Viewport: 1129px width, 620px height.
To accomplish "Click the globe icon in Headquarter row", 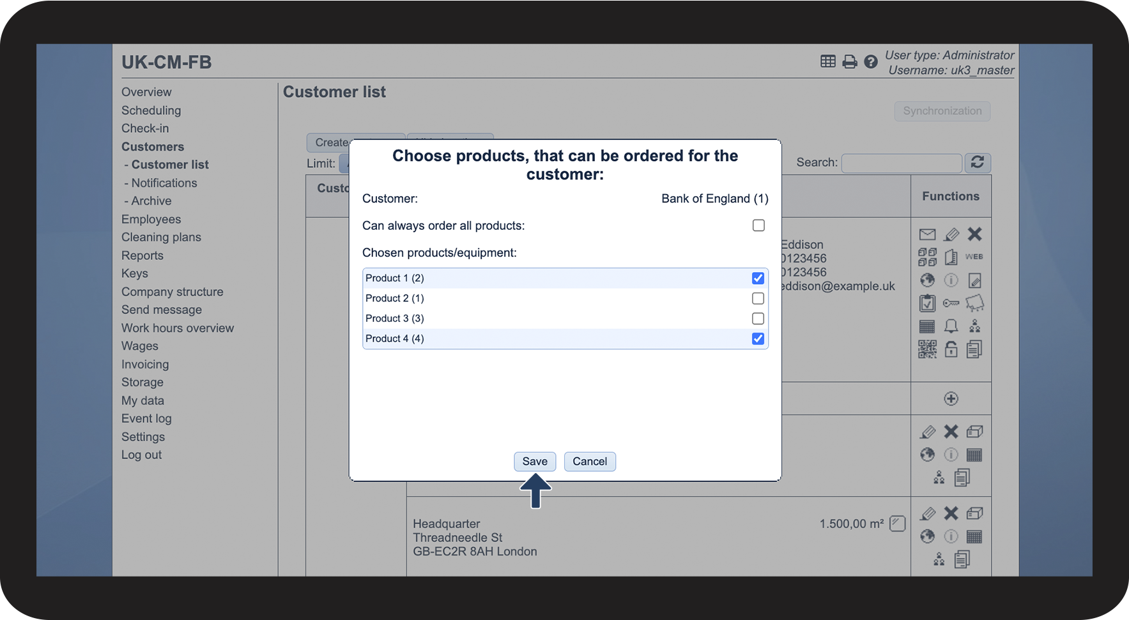I will coord(927,536).
